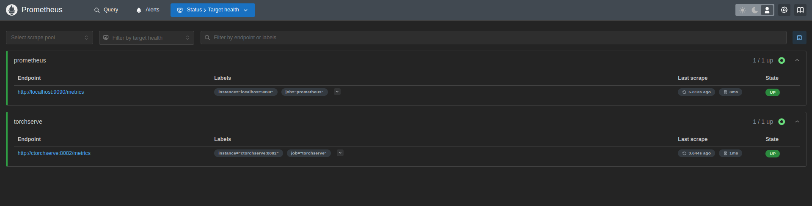Collapse the torchserve scrape pool chevron

(x=797, y=122)
